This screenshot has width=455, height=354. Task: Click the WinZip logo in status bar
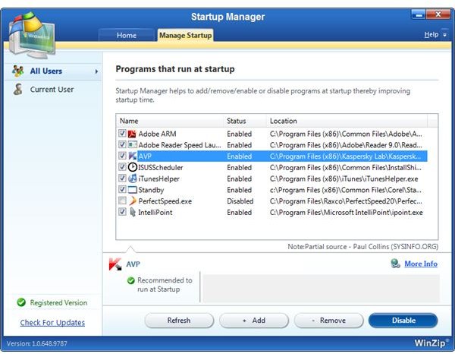pos(431,343)
